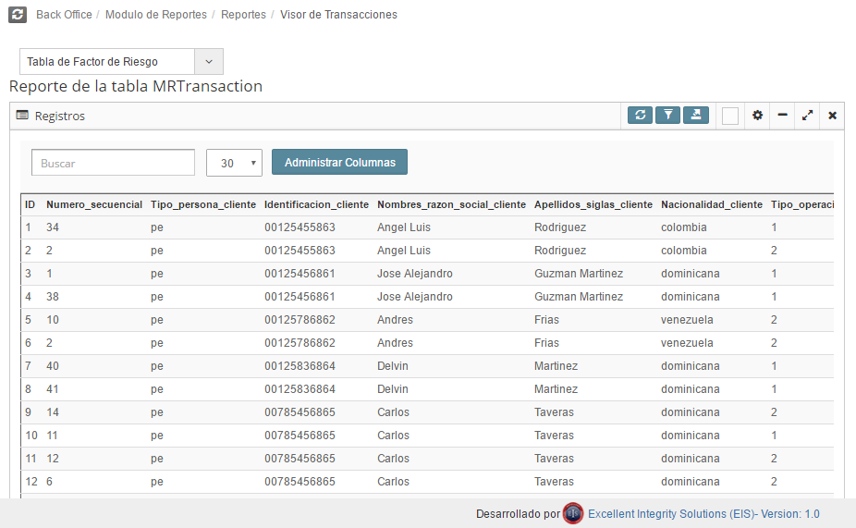
Task: Click the Registros panel list icon
Action: tap(22, 116)
